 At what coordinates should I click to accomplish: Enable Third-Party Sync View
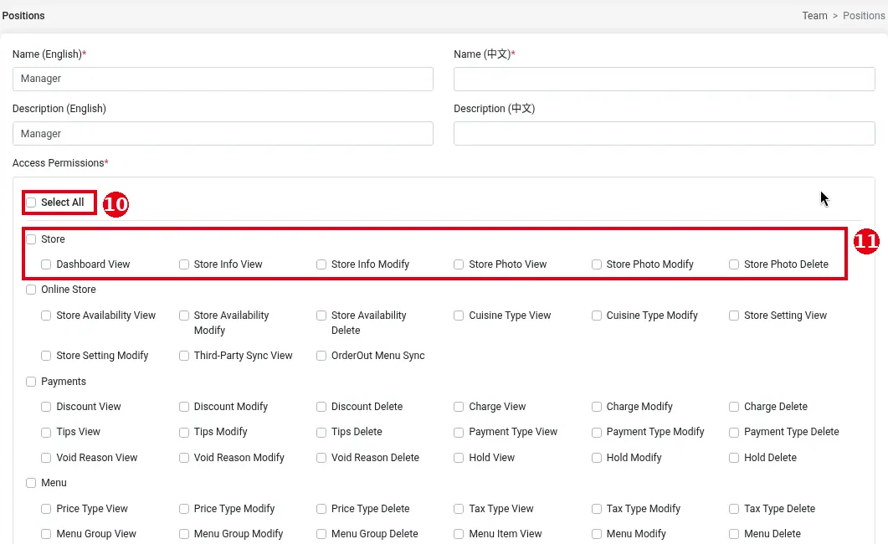tap(184, 356)
